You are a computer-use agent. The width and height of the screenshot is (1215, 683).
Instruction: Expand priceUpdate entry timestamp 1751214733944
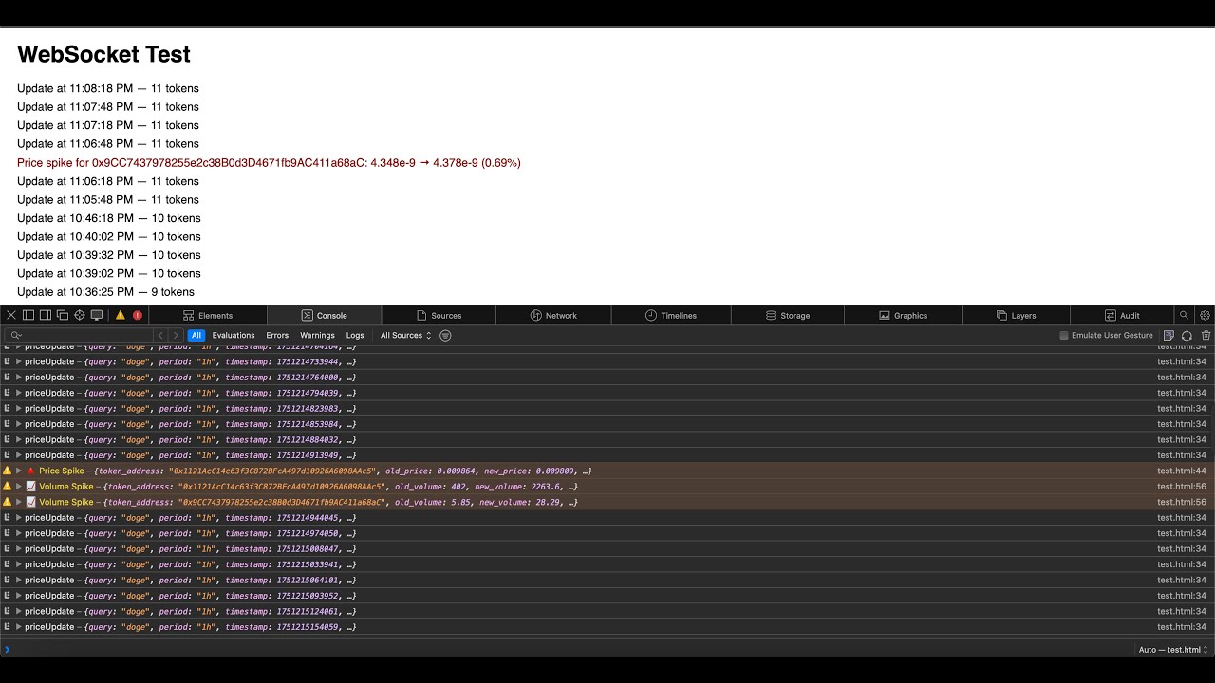(18, 361)
